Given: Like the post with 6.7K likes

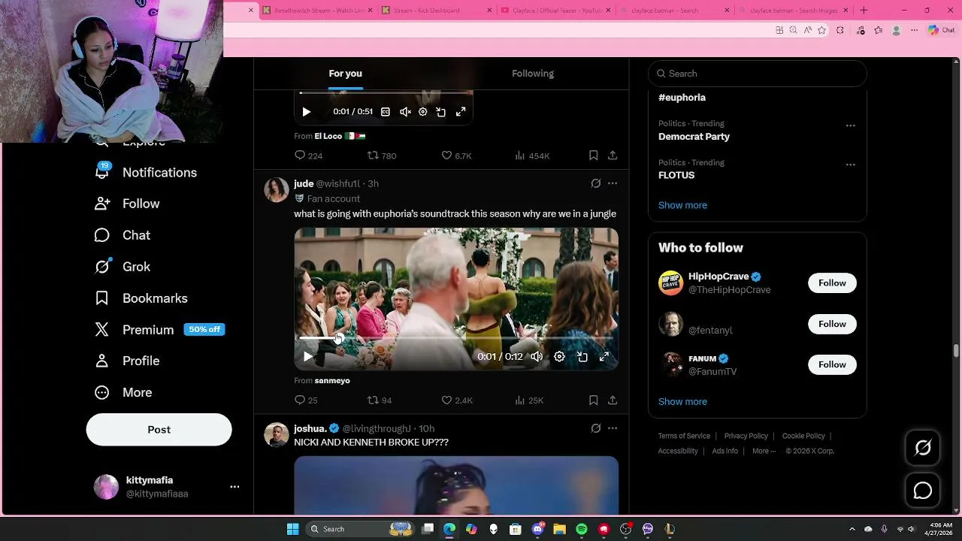Looking at the screenshot, I should tap(456, 156).
